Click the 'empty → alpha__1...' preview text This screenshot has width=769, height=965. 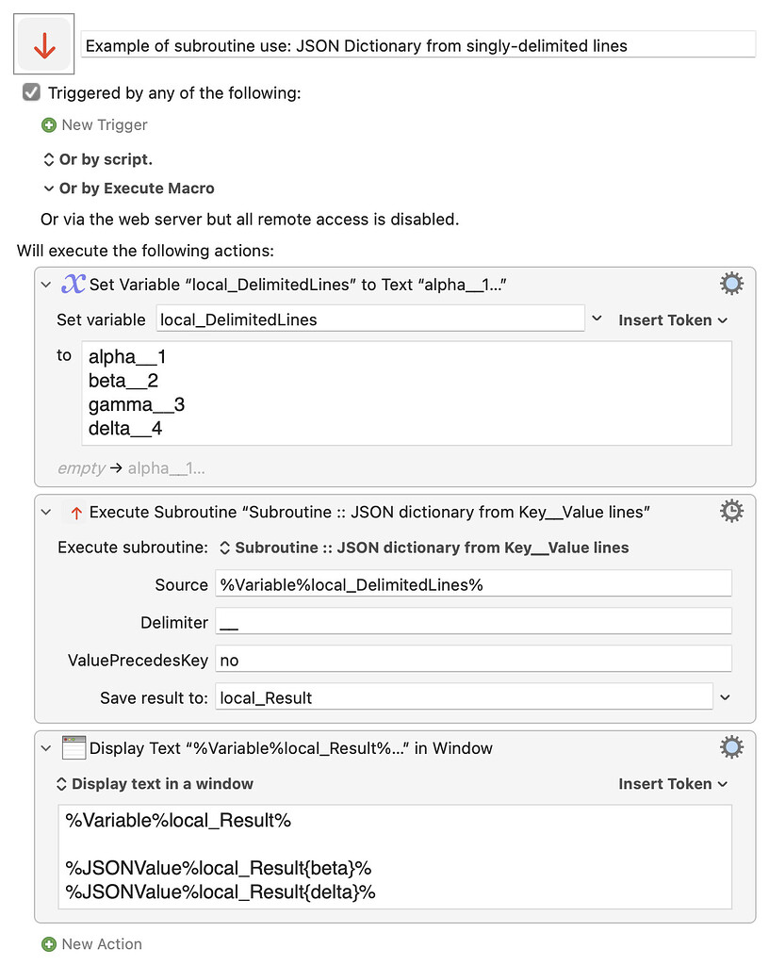[x=131, y=468]
